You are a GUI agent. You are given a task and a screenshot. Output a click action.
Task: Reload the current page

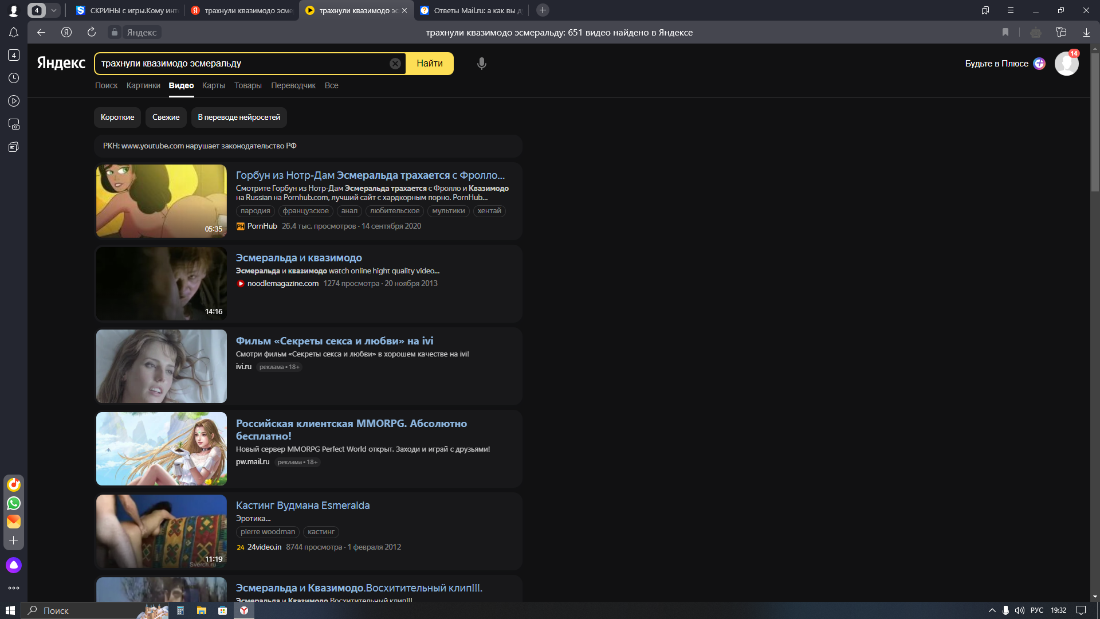point(92,33)
